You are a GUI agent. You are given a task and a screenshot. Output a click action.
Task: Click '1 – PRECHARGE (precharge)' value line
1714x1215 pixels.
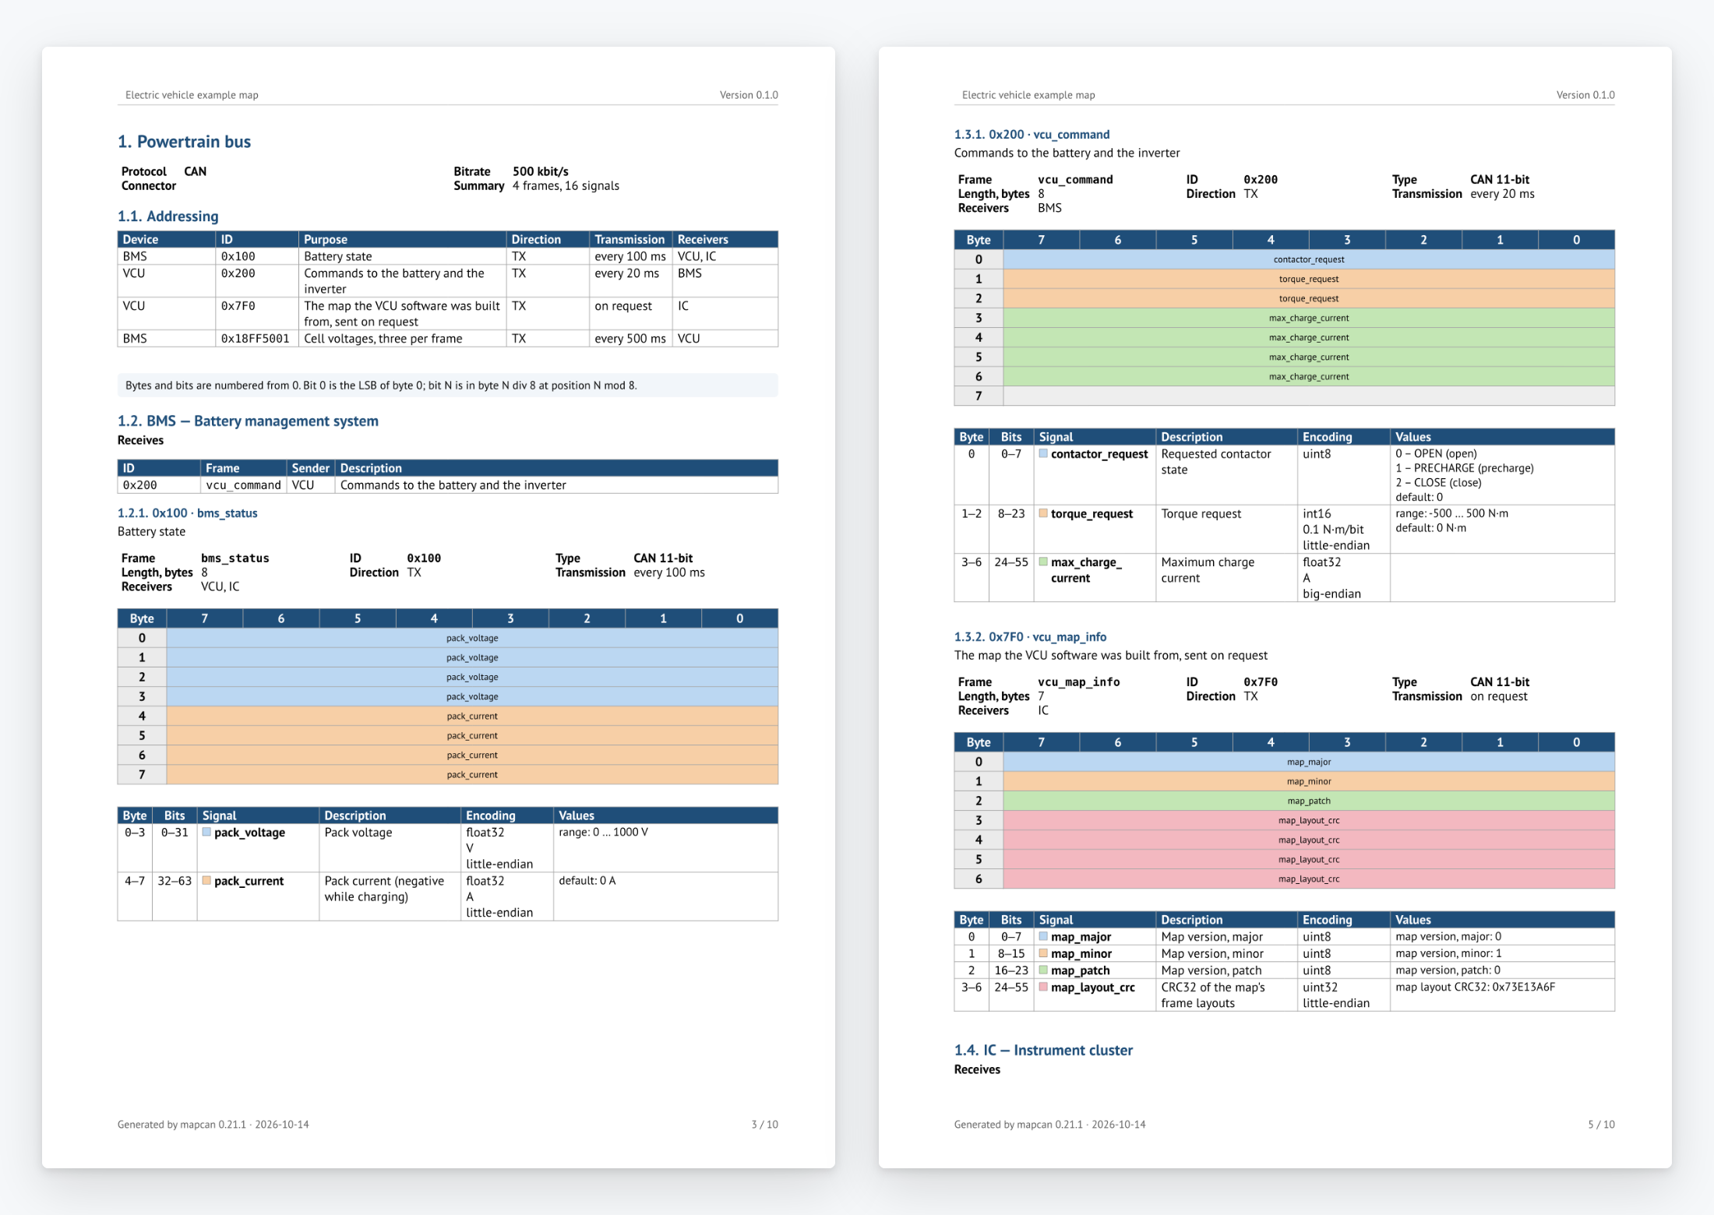(x=1465, y=468)
